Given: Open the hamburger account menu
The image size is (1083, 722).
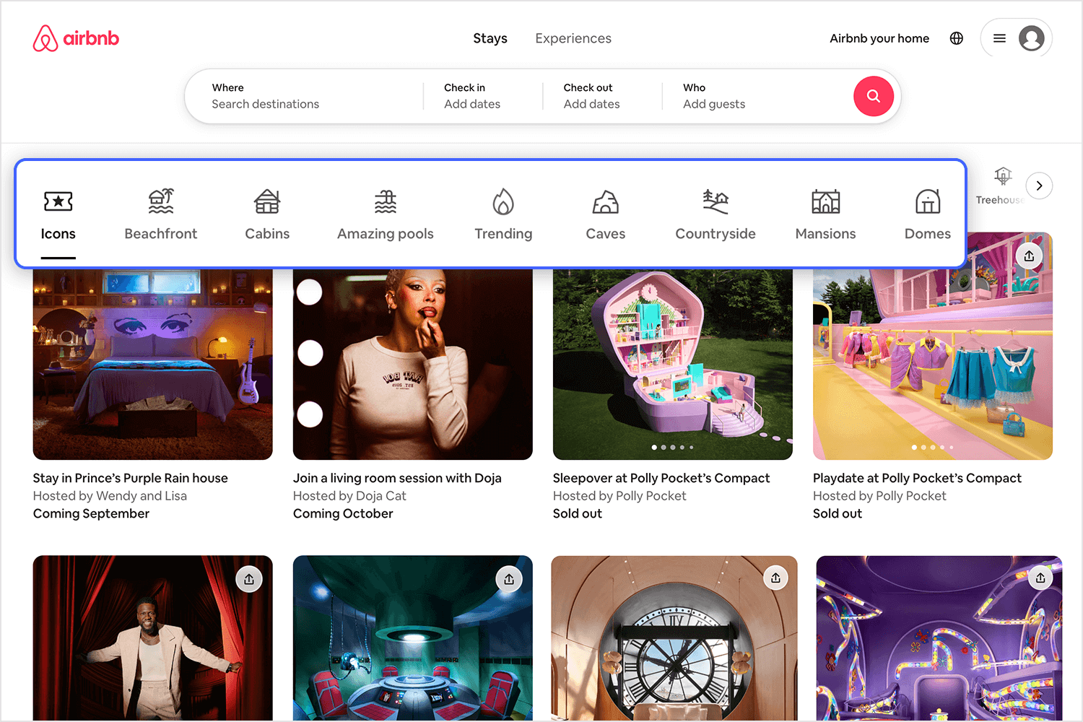Looking at the screenshot, I should coord(999,38).
